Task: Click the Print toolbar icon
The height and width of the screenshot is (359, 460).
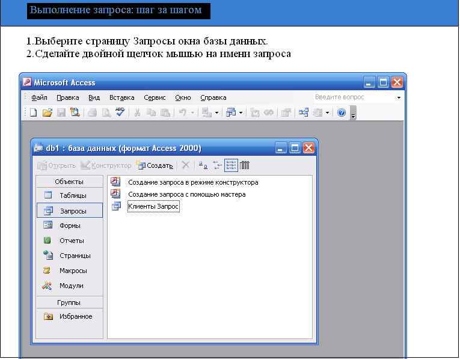Action: (92, 112)
